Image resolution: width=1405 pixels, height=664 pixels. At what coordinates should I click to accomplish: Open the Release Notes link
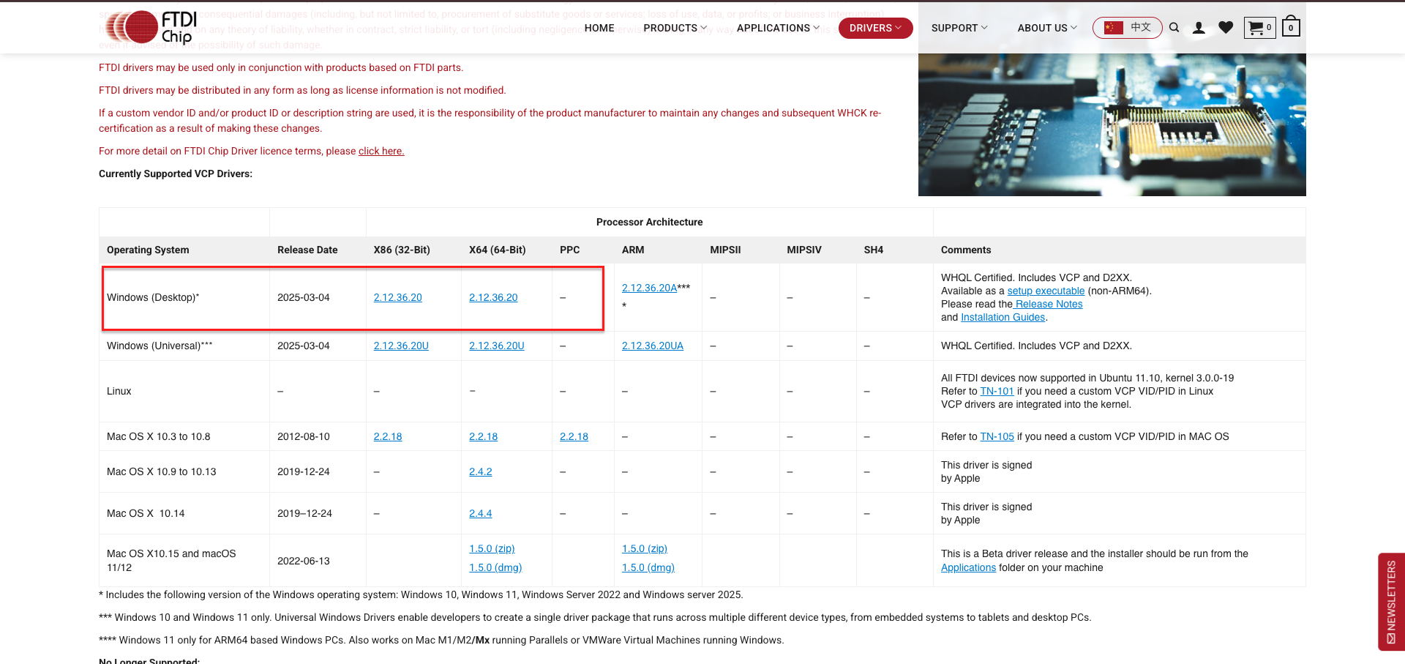pyautogui.click(x=1048, y=304)
